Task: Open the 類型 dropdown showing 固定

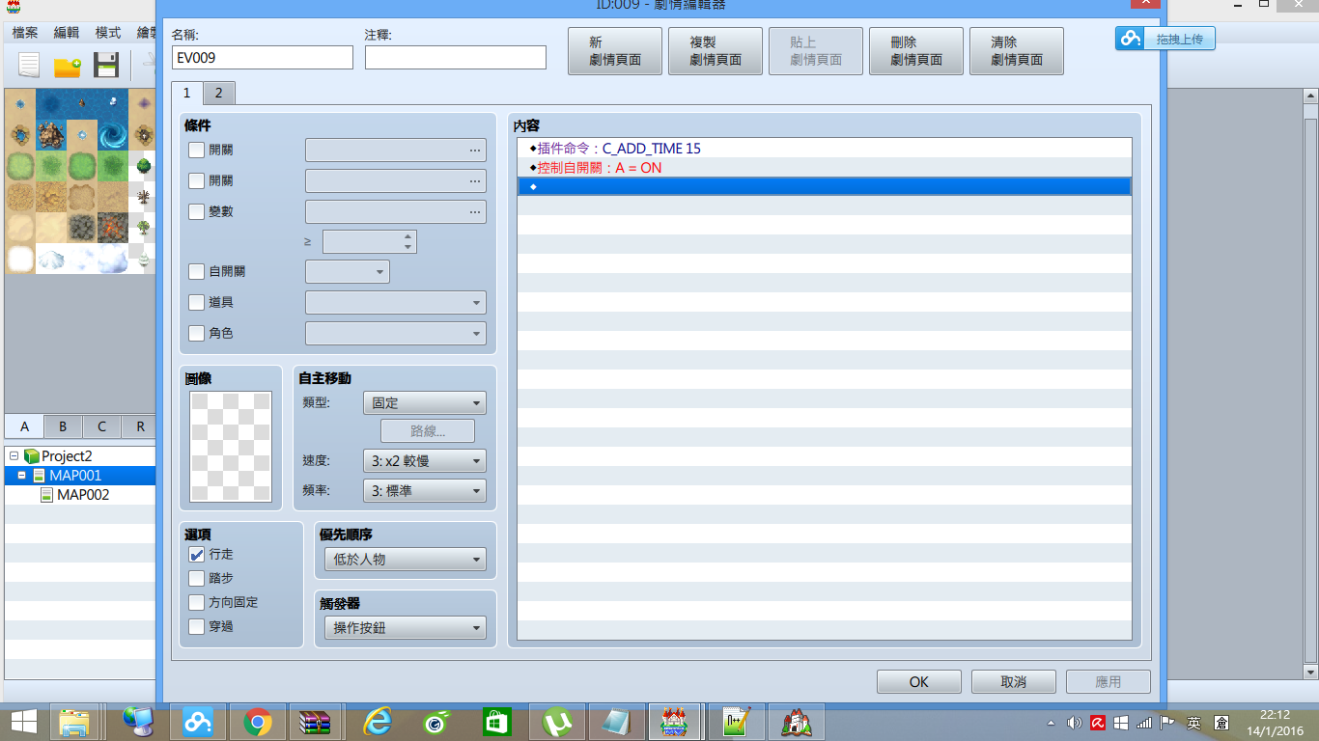Action: coord(425,403)
